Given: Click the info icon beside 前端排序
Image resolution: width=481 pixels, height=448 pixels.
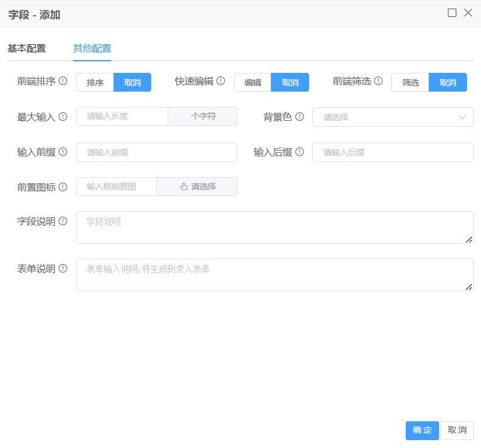Looking at the screenshot, I should pyautogui.click(x=63, y=81).
